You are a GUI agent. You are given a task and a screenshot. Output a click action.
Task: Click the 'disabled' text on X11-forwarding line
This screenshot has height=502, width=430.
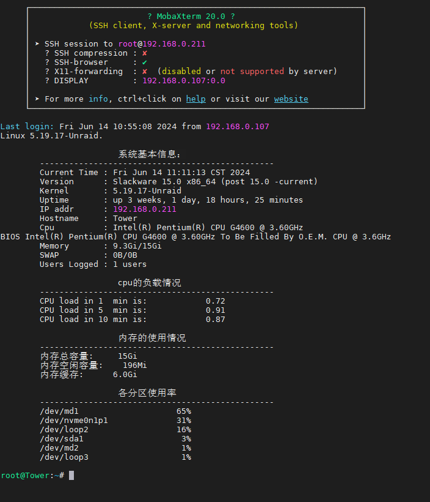click(x=181, y=72)
